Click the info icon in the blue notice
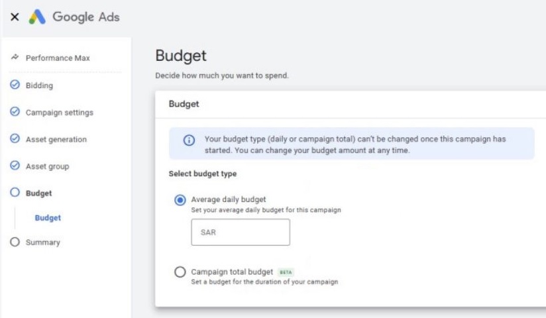 (189, 140)
